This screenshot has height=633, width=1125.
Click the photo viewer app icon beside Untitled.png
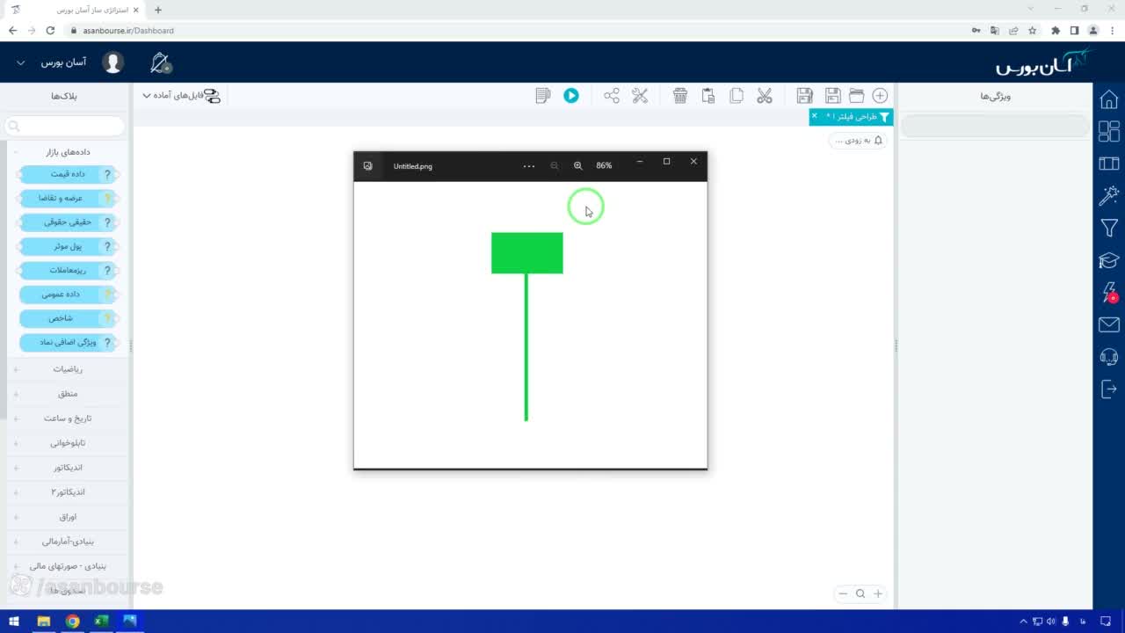pyautogui.click(x=367, y=166)
